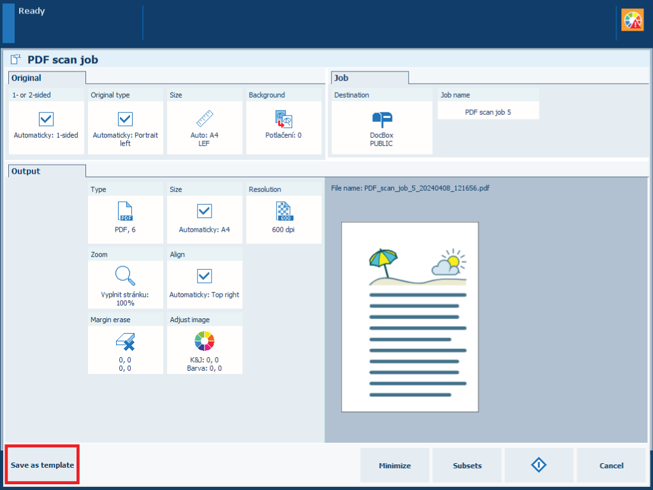Toggle the Align Top right checkbox
The image size is (653, 490).
coord(204,276)
